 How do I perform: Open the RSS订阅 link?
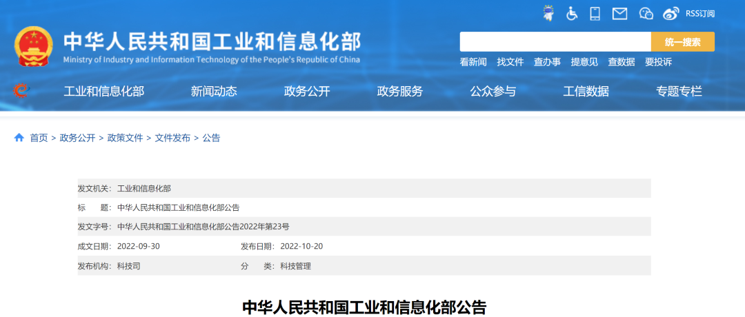click(699, 13)
